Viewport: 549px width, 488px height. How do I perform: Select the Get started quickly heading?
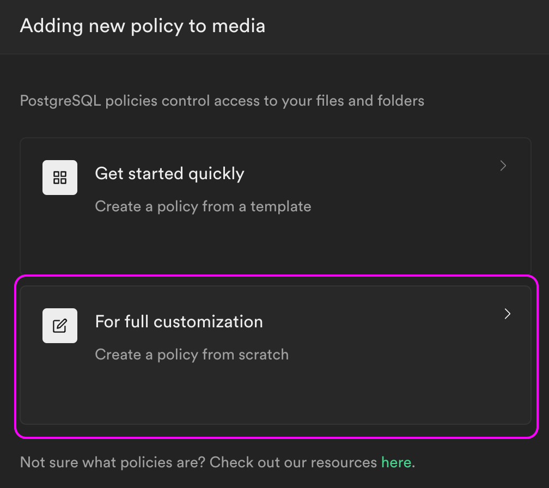pyautogui.click(x=169, y=174)
